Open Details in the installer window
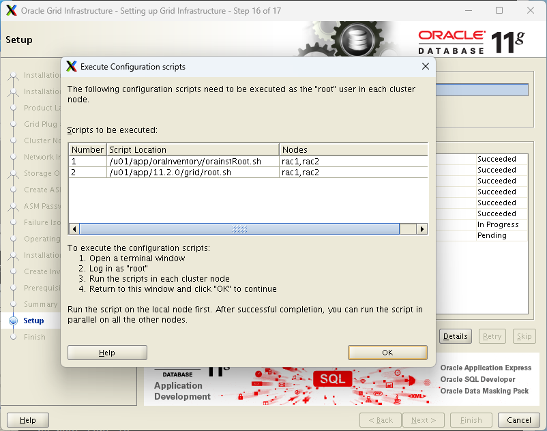This screenshot has width=547, height=431. 455,336
